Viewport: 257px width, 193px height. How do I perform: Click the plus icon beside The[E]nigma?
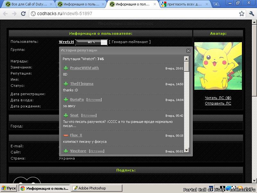tap(66, 84)
